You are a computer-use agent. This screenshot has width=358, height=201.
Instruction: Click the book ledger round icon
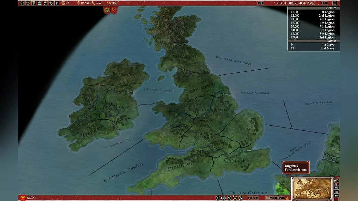[223, 198]
